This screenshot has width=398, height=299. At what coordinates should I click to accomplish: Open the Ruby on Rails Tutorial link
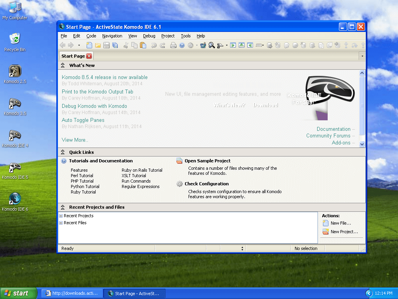(142, 170)
